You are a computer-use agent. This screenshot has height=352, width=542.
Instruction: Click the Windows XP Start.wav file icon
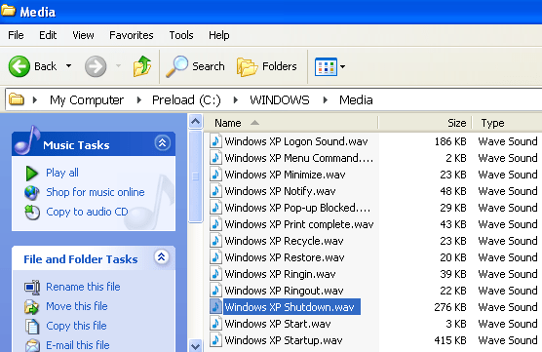[x=215, y=324]
